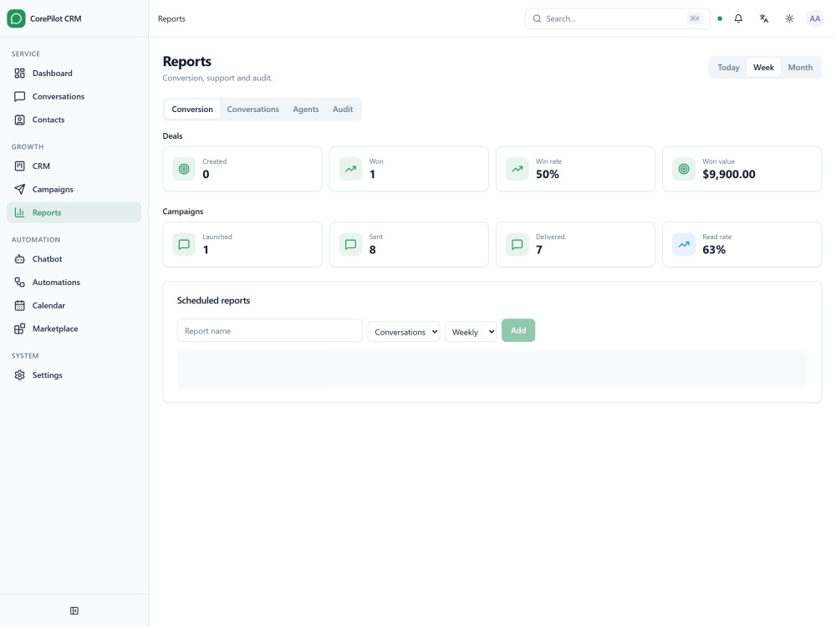Click the Scheduled reports heading
836x627 pixels.
tap(213, 301)
